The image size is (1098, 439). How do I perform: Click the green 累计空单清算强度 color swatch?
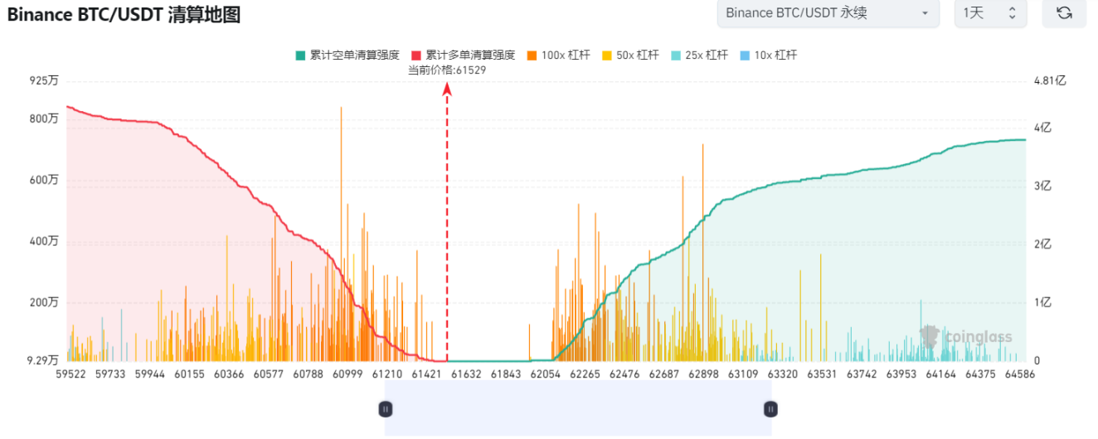coord(300,55)
